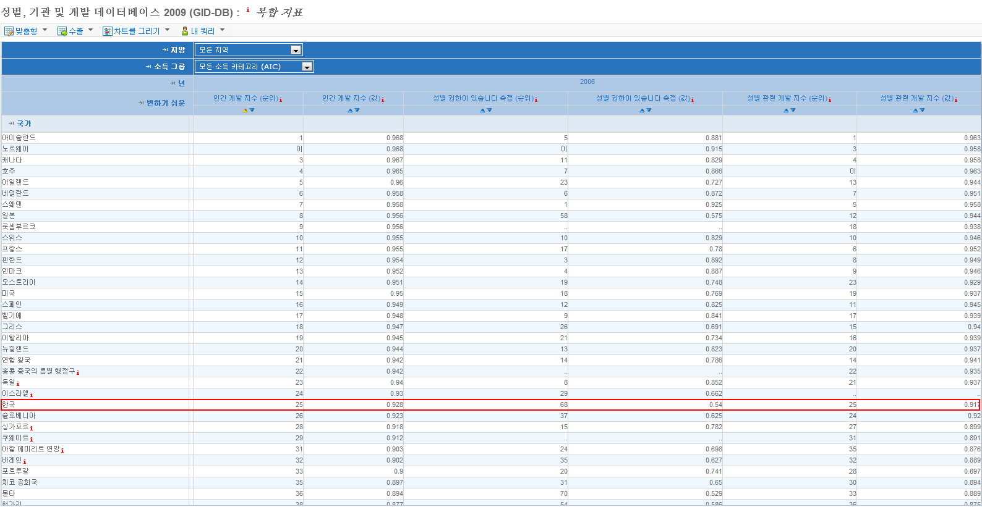The width and height of the screenshot is (982, 507).
Task: Open info icon next to 독일
Action: [x=18, y=383]
